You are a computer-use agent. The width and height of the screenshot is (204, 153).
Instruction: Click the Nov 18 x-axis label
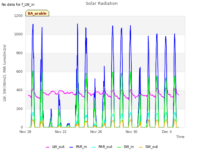(x=25, y=132)
